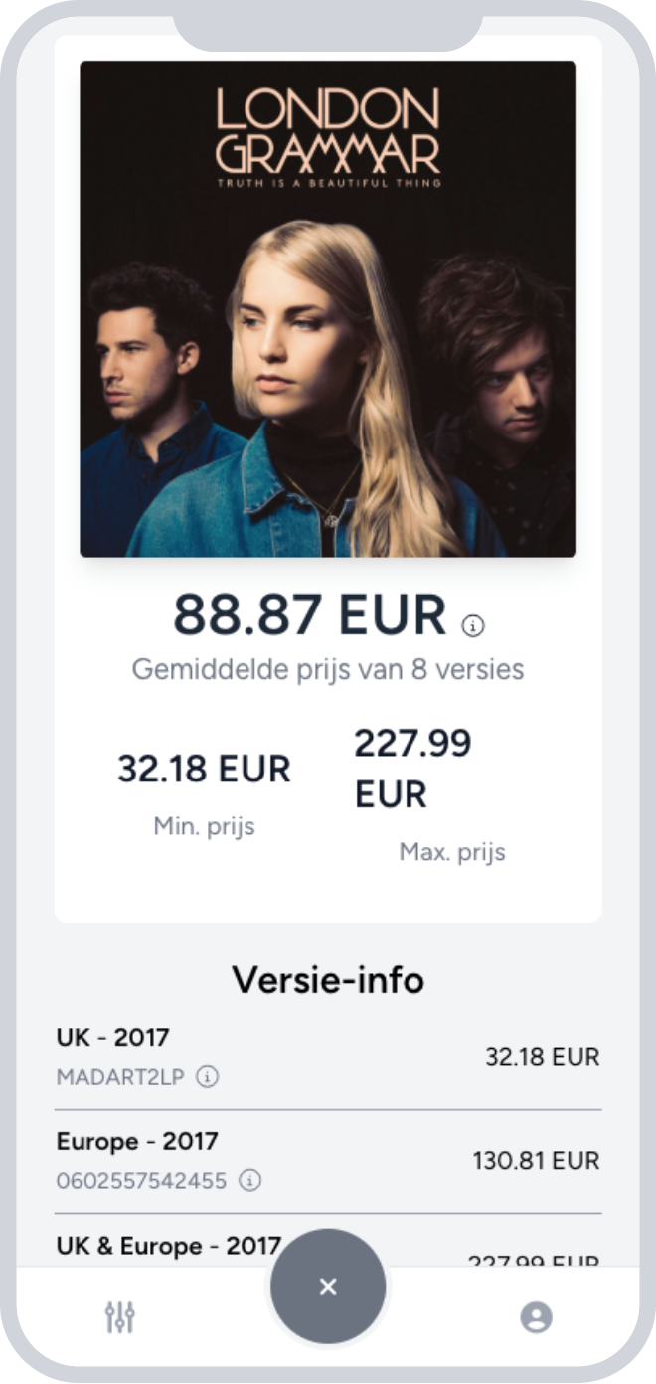Open the UK & Europe - 2017 version
This screenshot has width=656, height=1384.
point(169,1246)
